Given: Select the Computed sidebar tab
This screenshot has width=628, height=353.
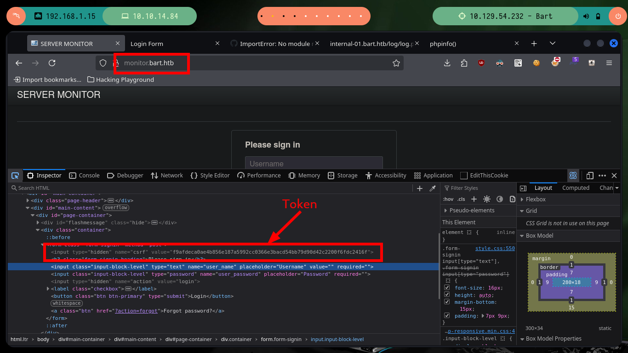Looking at the screenshot, I should pyautogui.click(x=576, y=188).
